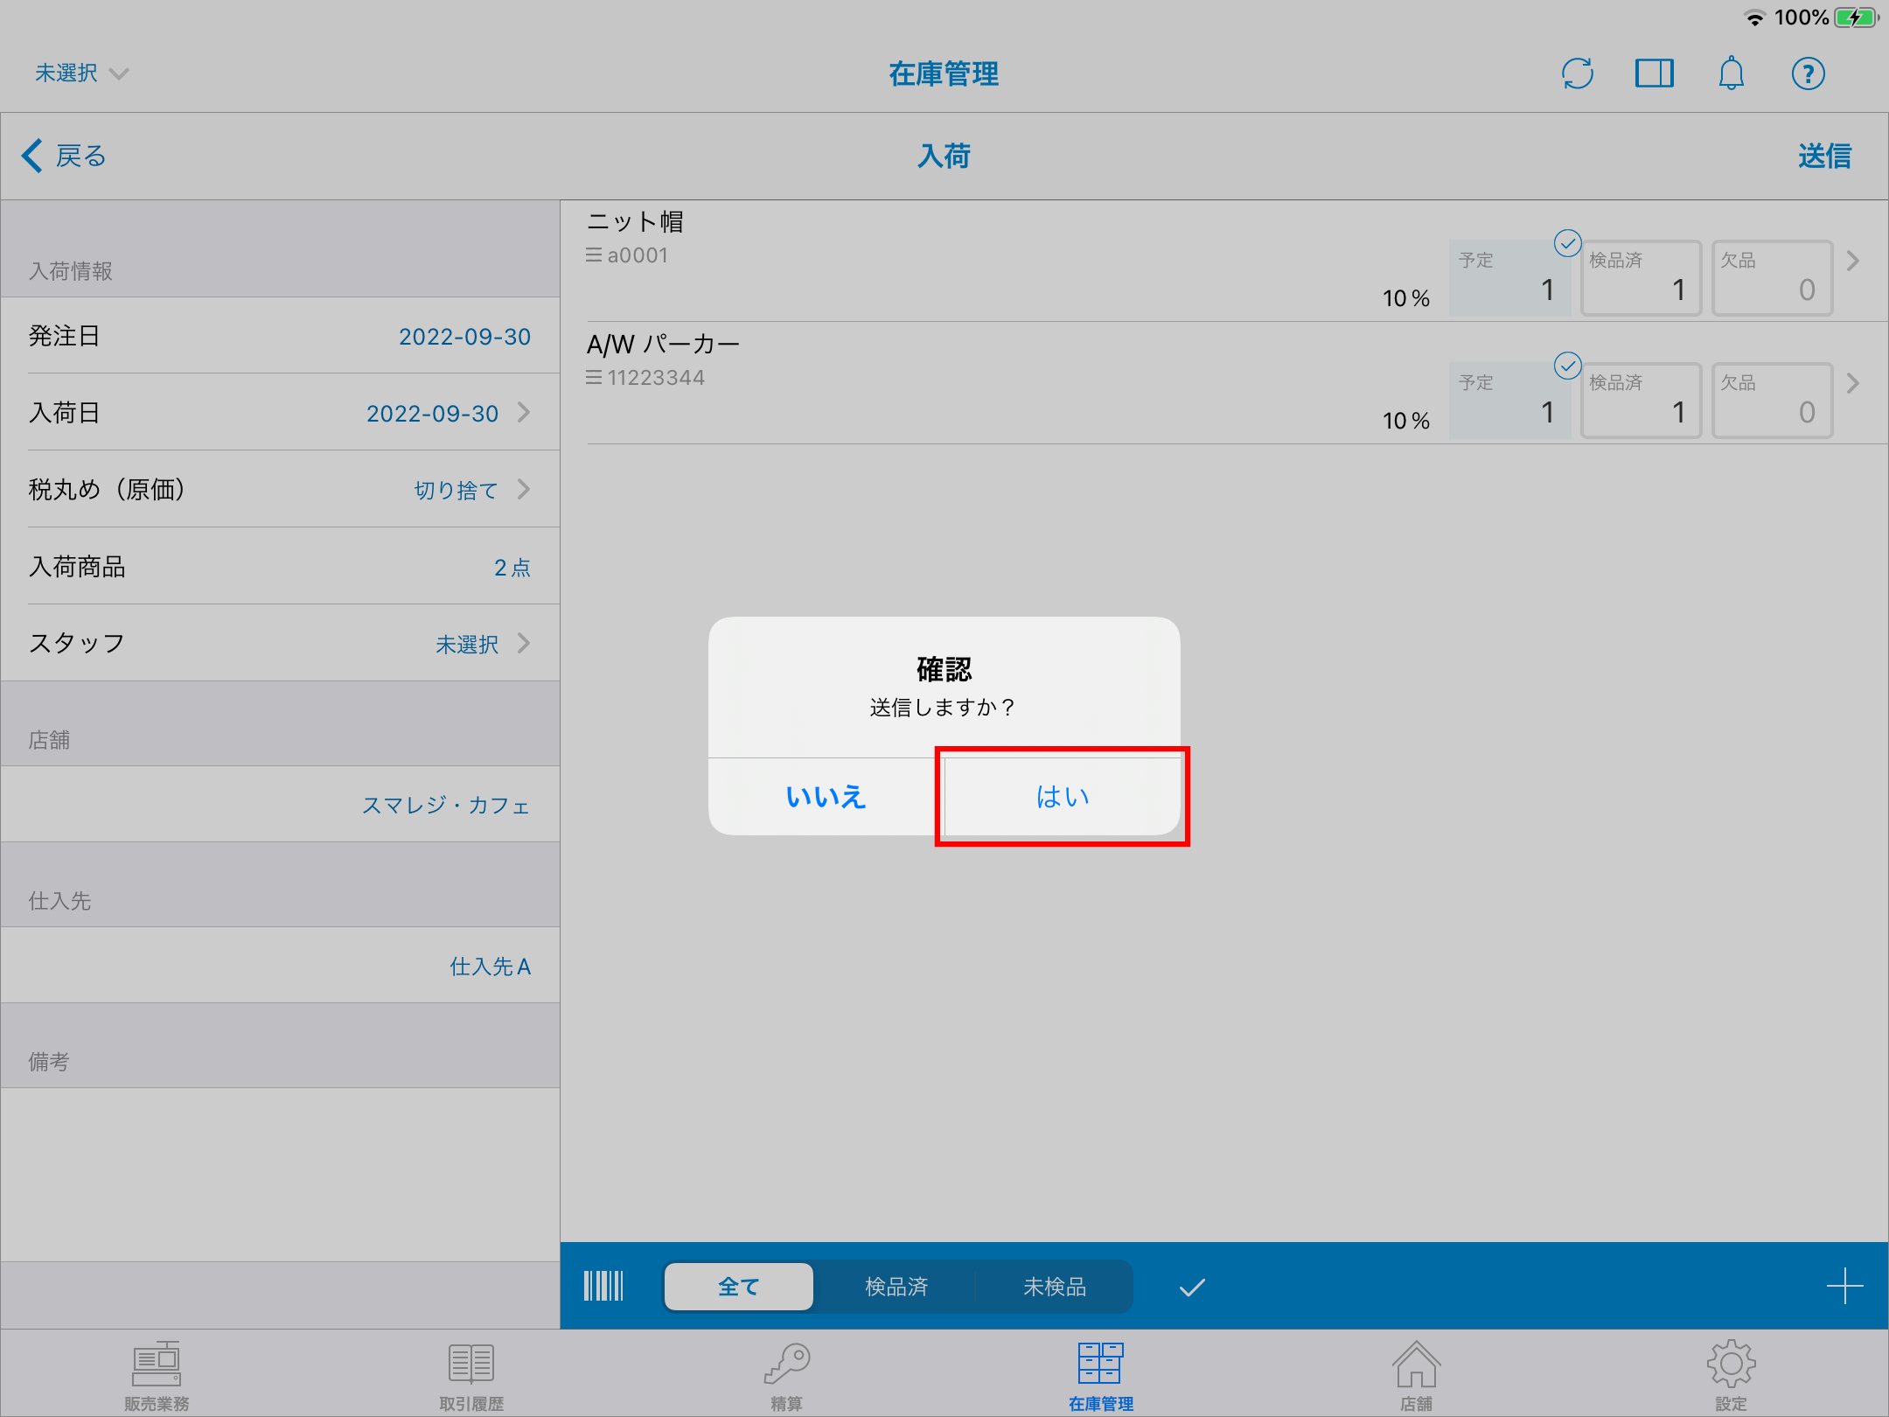
Task: Confirm sending with はい button
Action: pos(1062,796)
